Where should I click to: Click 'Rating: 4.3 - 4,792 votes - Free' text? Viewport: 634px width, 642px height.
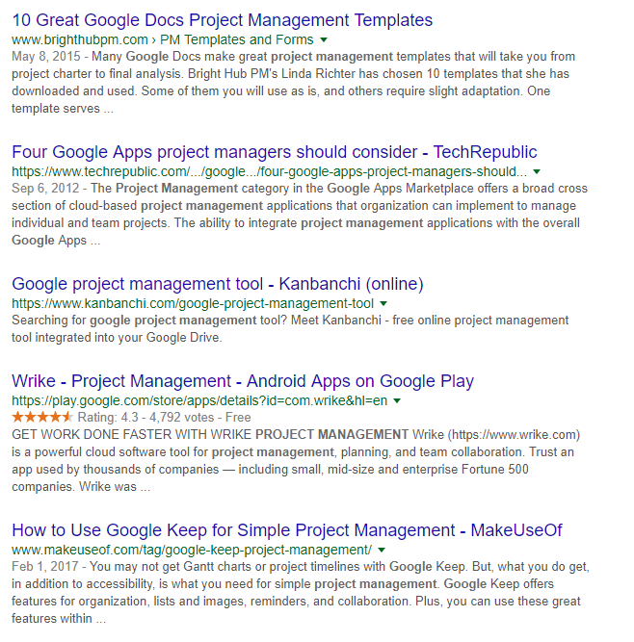[x=165, y=417]
